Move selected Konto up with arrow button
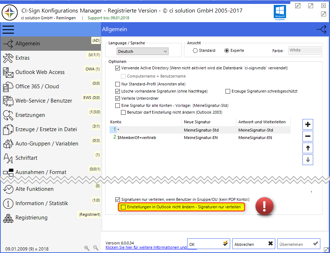330x253 pixels. 307,148
